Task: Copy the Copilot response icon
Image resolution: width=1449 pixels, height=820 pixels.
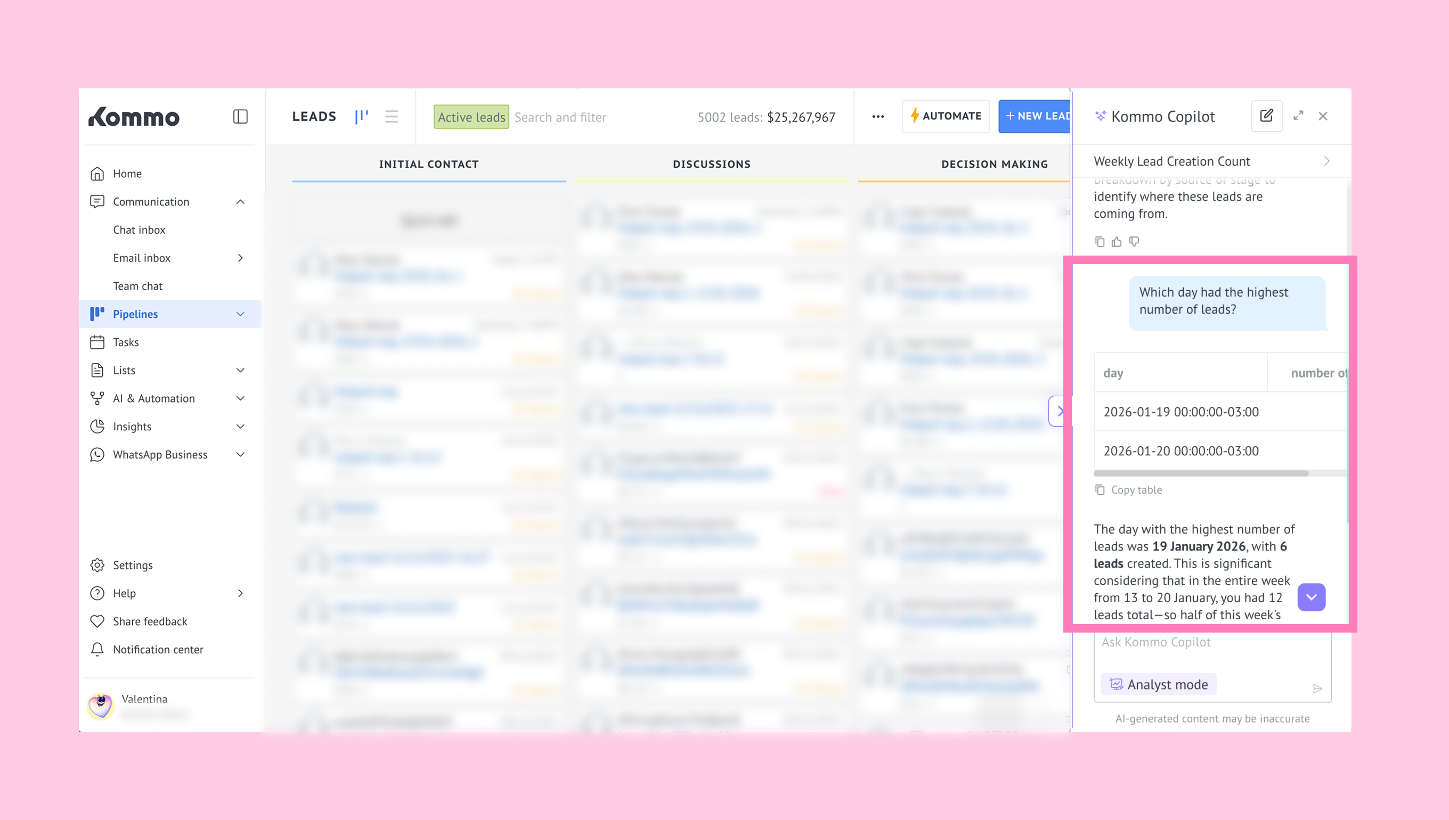Action: pyautogui.click(x=1100, y=242)
